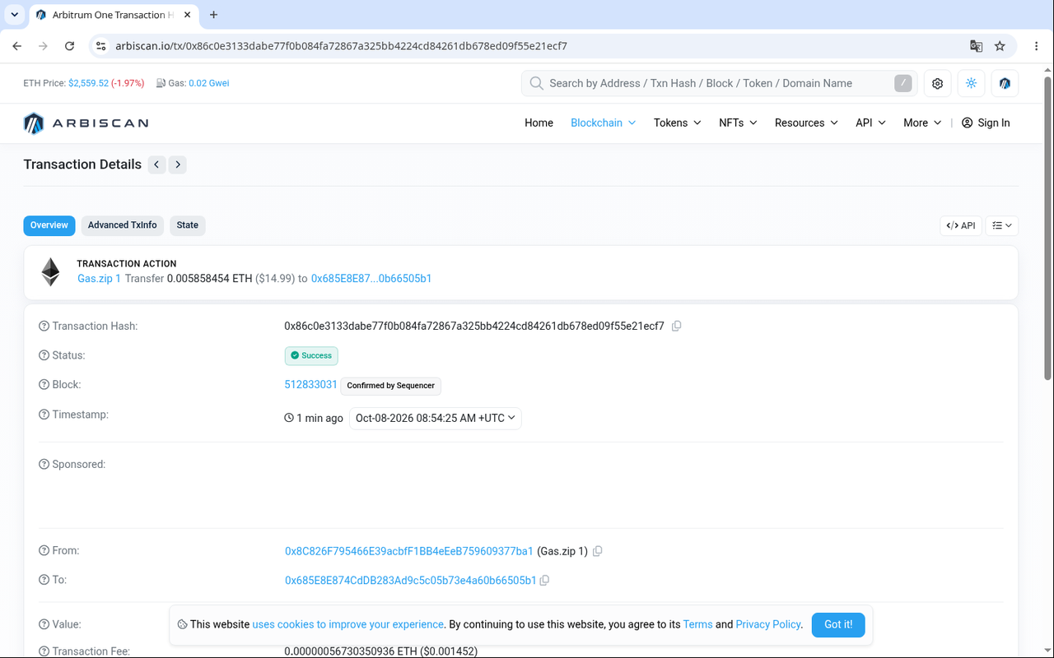1054x658 pixels.
Task: Open the Privacy Policy link
Action: (x=768, y=624)
